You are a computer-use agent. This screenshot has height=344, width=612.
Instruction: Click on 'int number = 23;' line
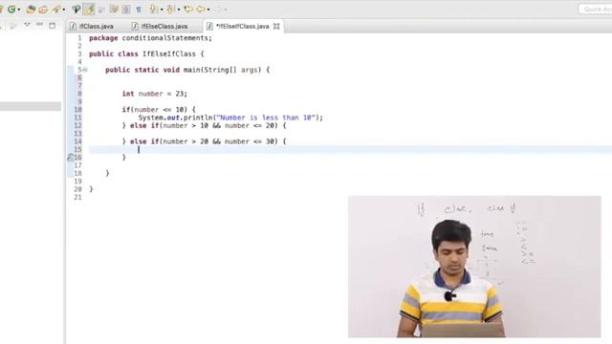[155, 94]
